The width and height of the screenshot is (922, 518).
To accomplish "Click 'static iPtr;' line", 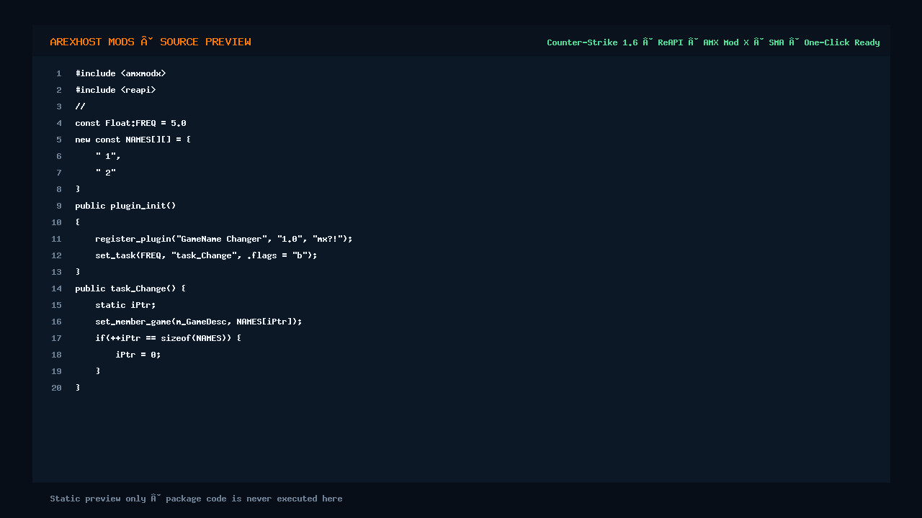I will 125,305.
